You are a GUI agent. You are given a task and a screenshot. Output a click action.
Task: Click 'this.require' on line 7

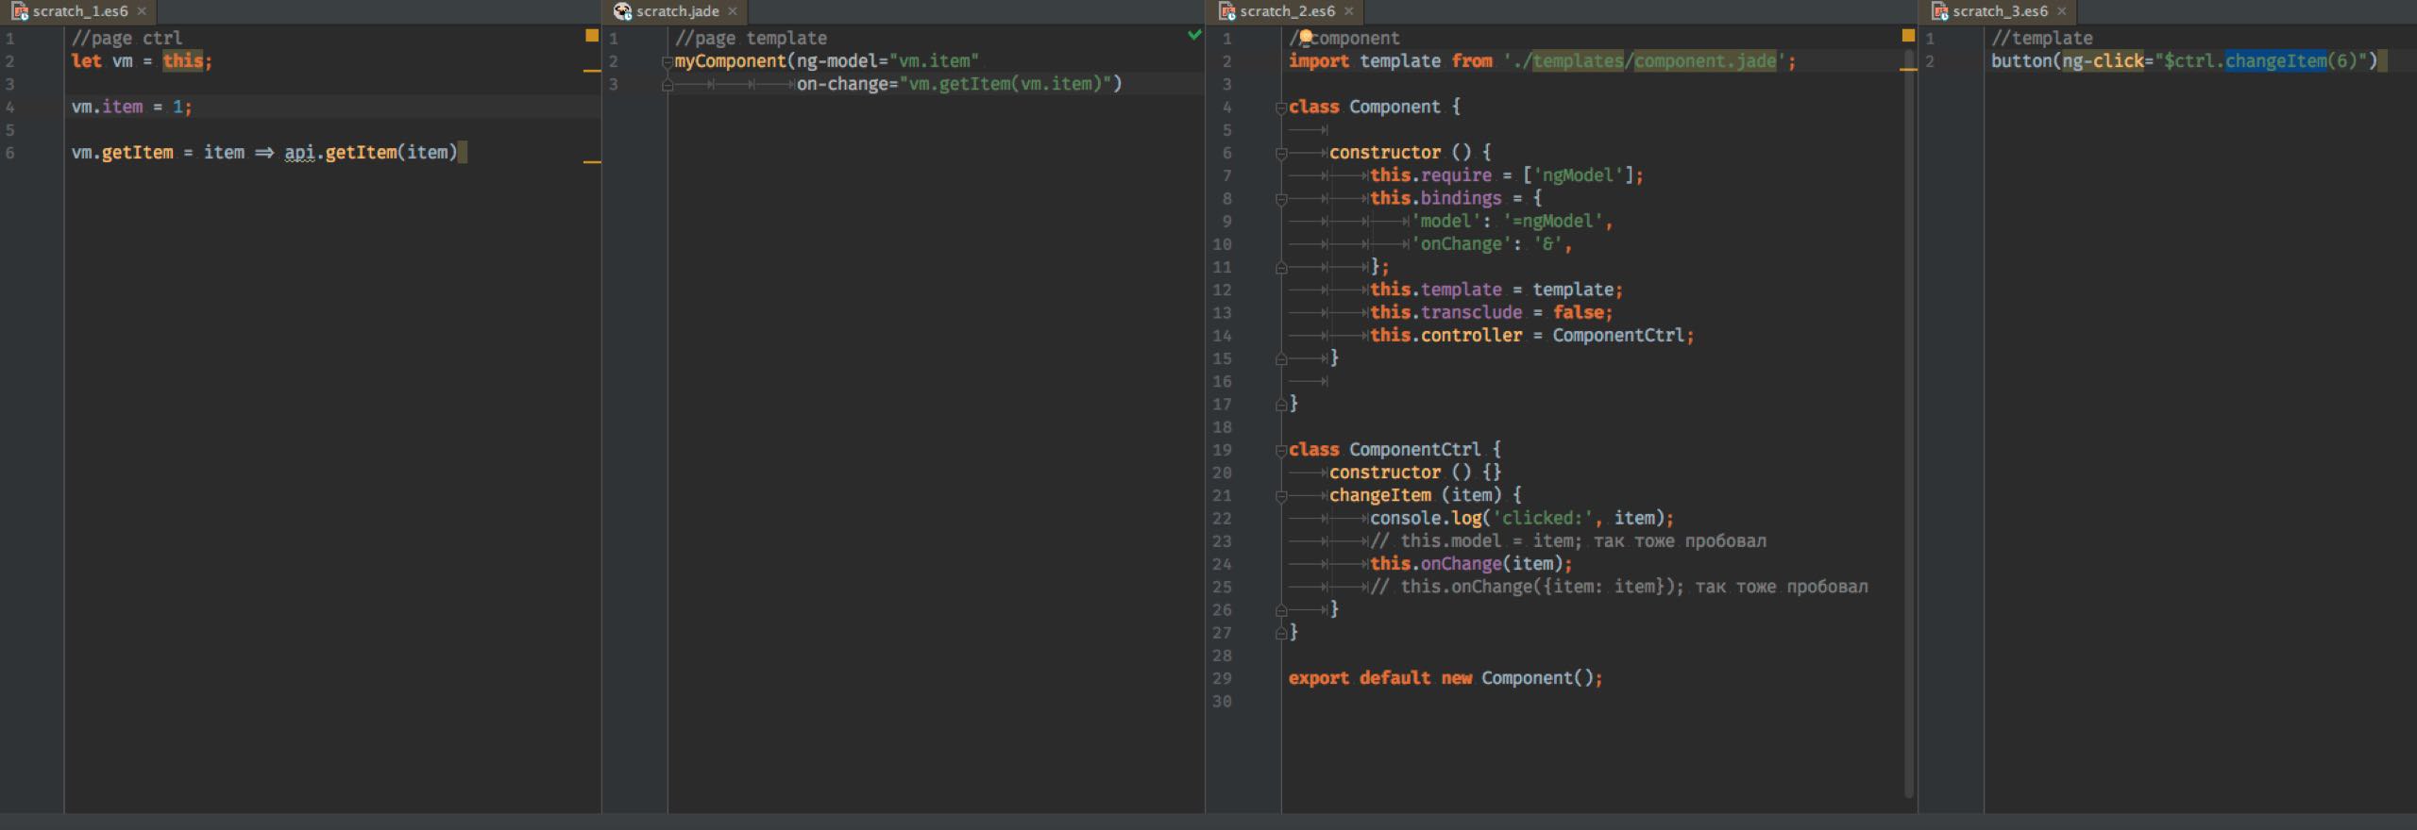(x=1431, y=175)
